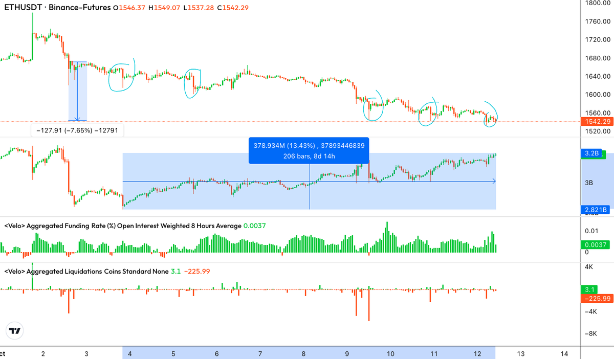Click the liquidations value -225.99 in legend

click(196, 271)
